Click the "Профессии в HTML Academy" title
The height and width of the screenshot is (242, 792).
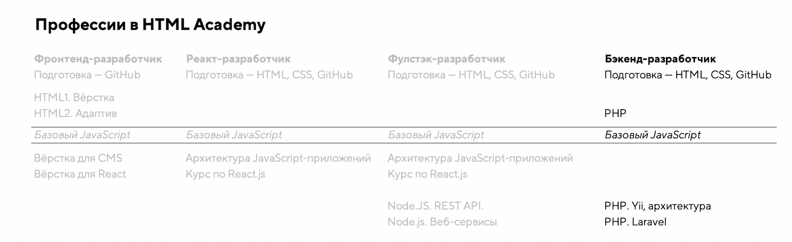[x=150, y=25]
